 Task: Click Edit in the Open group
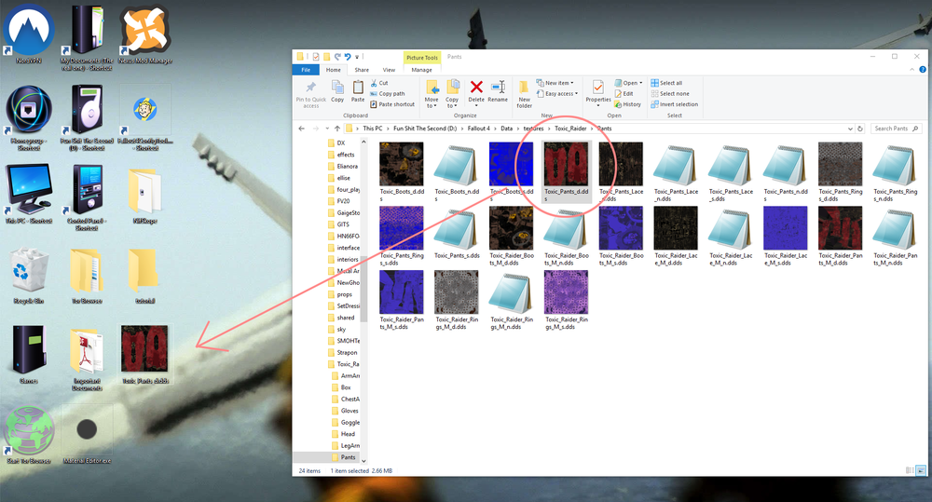(624, 94)
